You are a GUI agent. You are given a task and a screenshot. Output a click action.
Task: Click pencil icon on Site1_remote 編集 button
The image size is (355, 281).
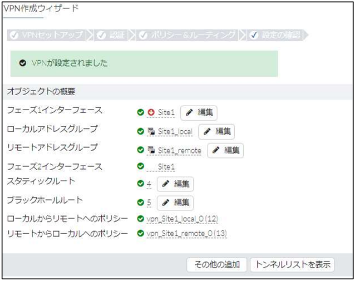tap(216, 150)
